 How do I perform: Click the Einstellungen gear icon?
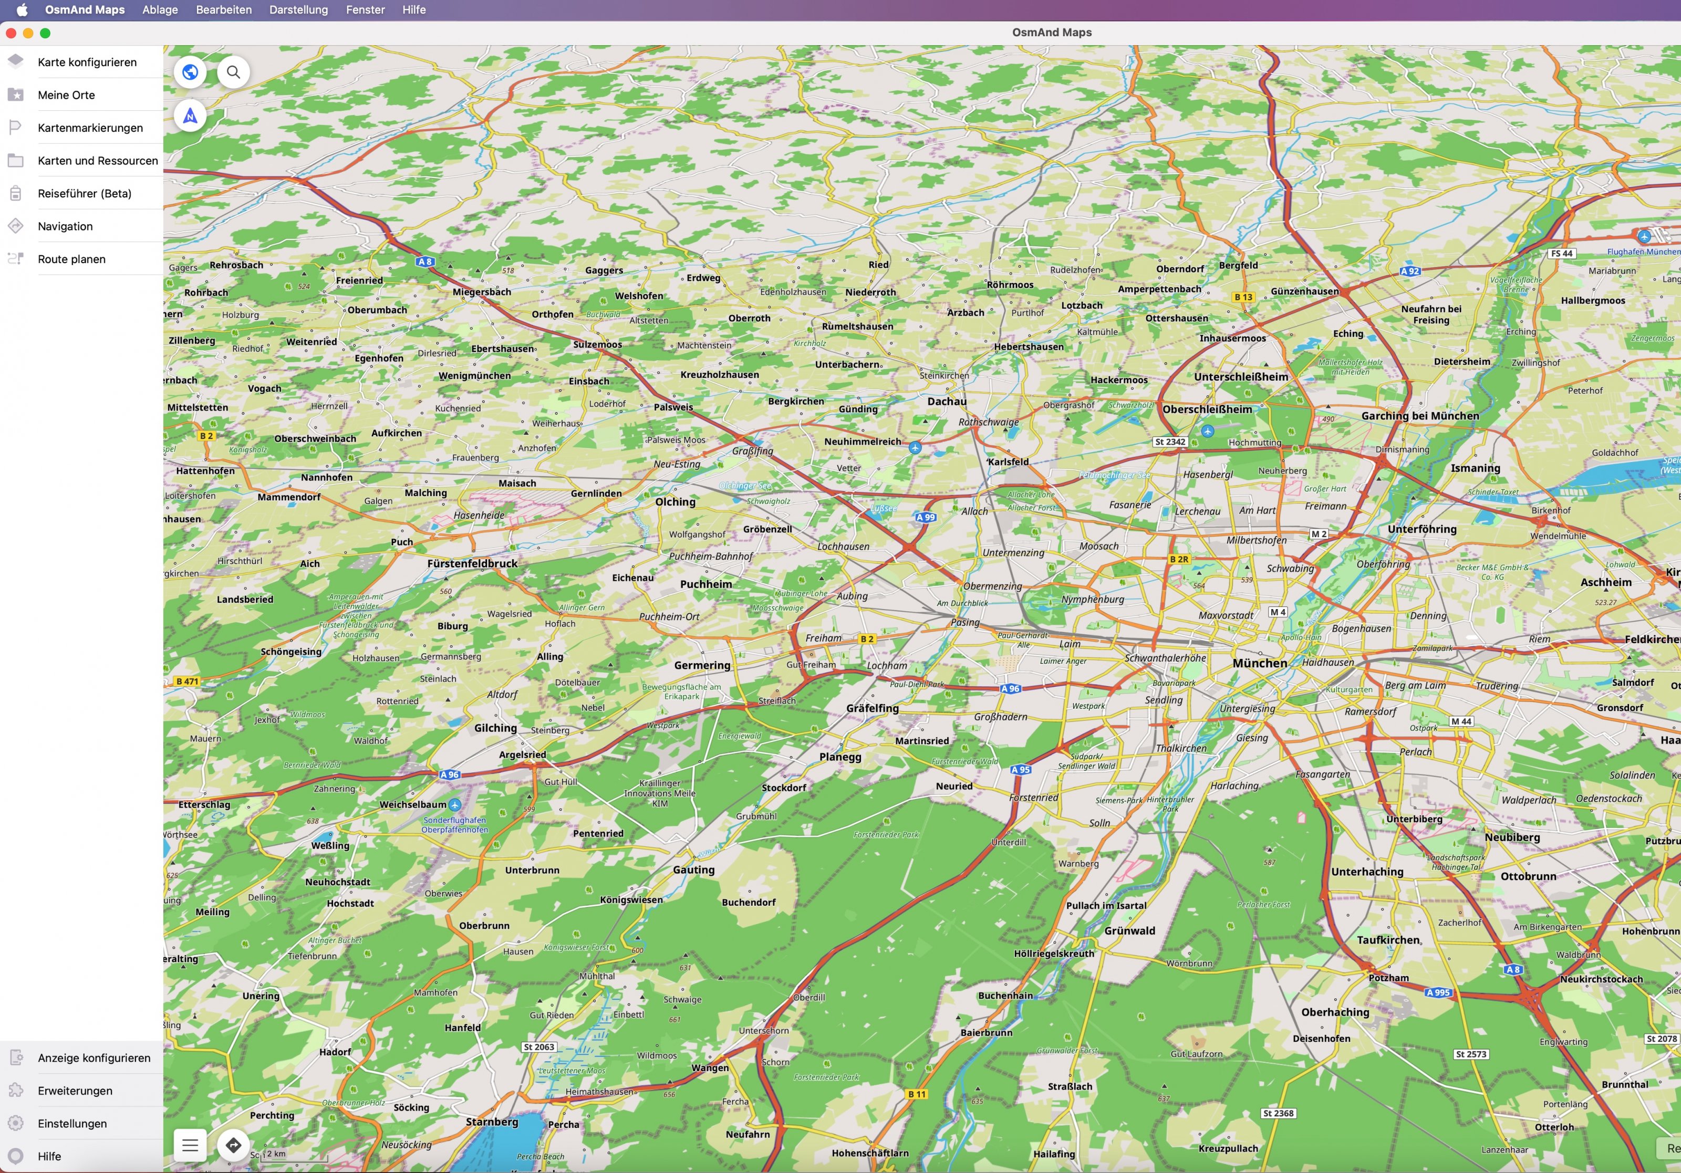(x=16, y=1123)
